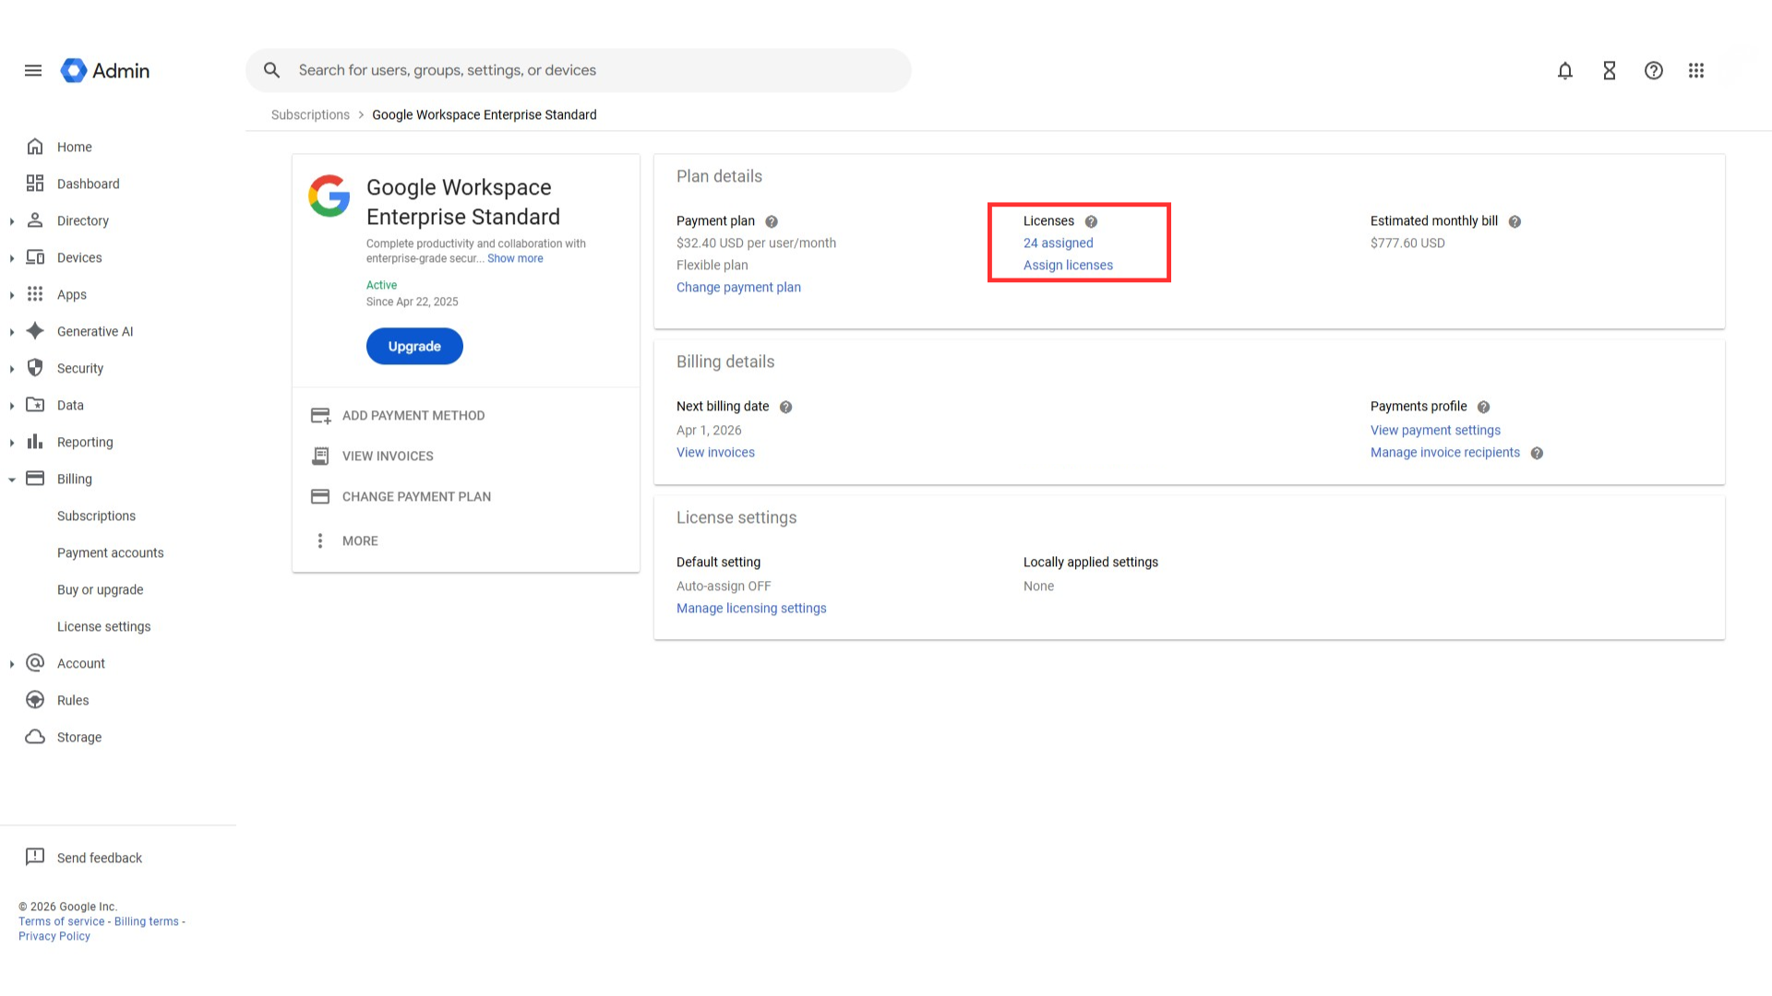Expand the Reporting section arrow
This screenshot has height=996, width=1772.
click(x=11, y=443)
